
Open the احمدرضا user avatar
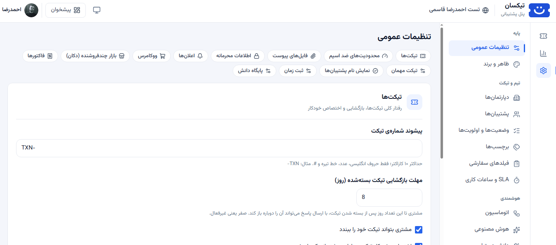coord(31,10)
